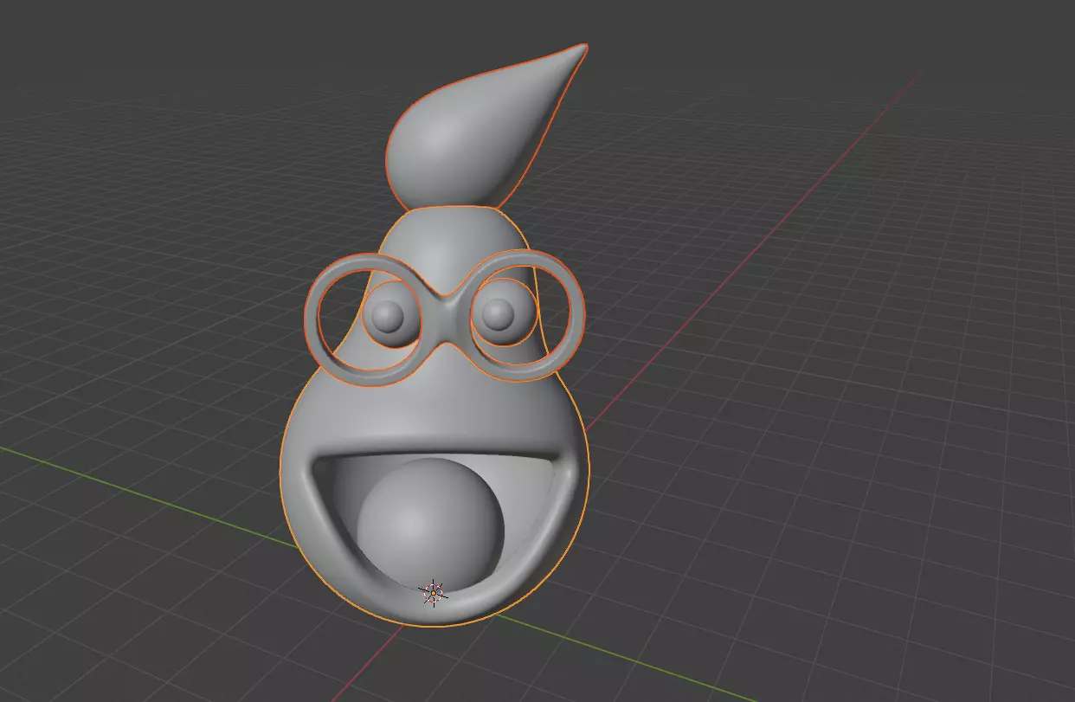Image resolution: width=1075 pixels, height=702 pixels.
Task: Click the 3D cursor crosshair below the mouth
Action: pyautogui.click(x=433, y=593)
